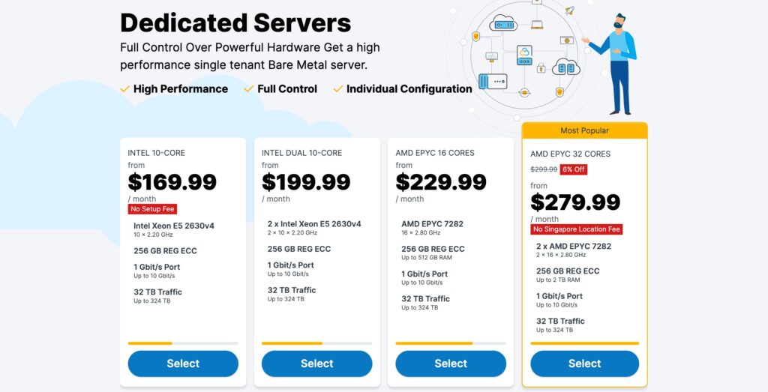Click the Most Popular banner tab
The image size is (768, 392).
click(x=584, y=130)
